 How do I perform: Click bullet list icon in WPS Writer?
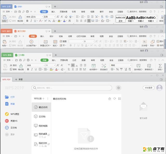[x=77, y=17]
